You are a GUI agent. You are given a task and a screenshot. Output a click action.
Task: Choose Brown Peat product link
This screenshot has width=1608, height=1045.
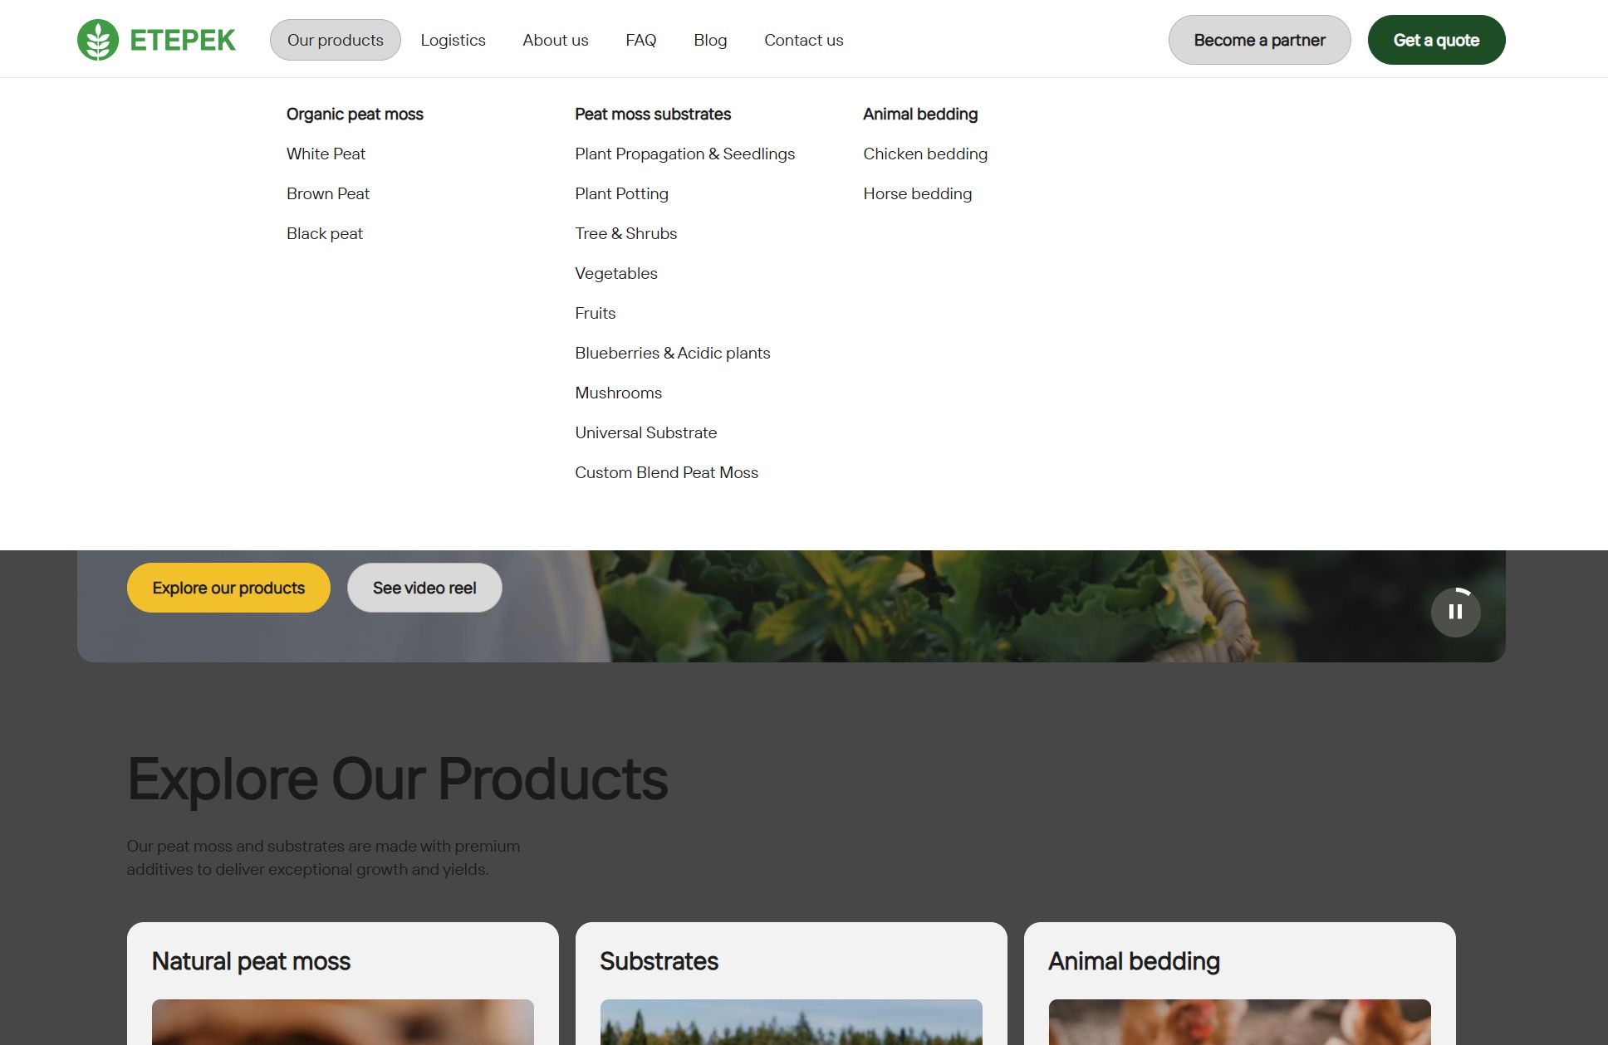click(328, 193)
